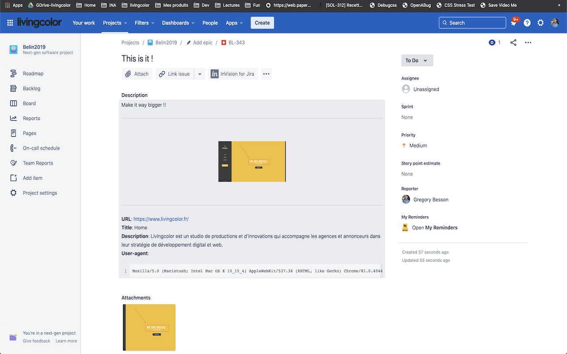Click Projects breadcrumb link
The width and height of the screenshot is (567, 354).
[x=130, y=42]
